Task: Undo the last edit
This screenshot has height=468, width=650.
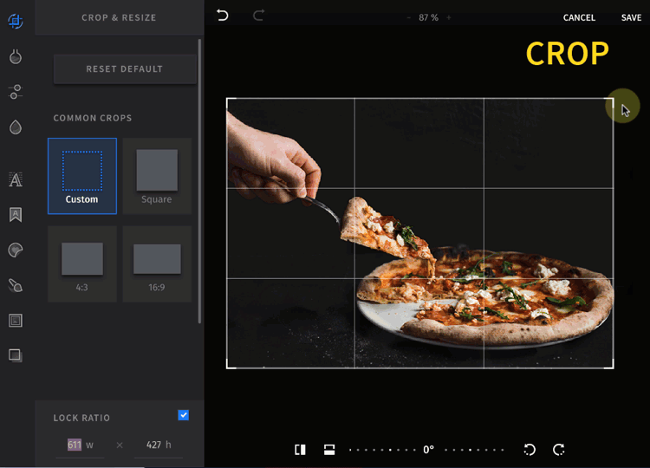Action: click(x=223, y=16)
